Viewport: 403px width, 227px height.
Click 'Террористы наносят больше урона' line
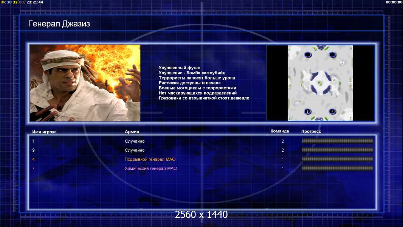[x=197, y=78]
